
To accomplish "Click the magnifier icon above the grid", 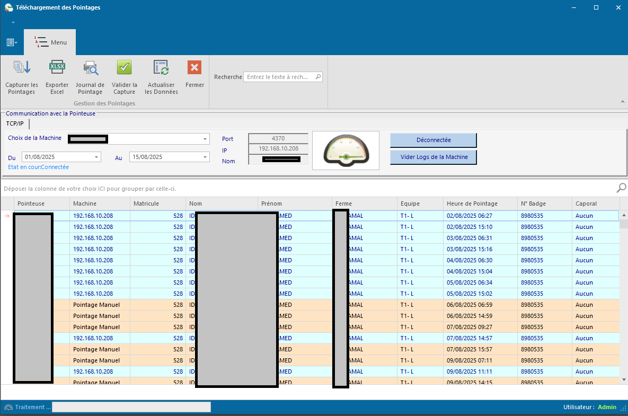I will 621,188.
